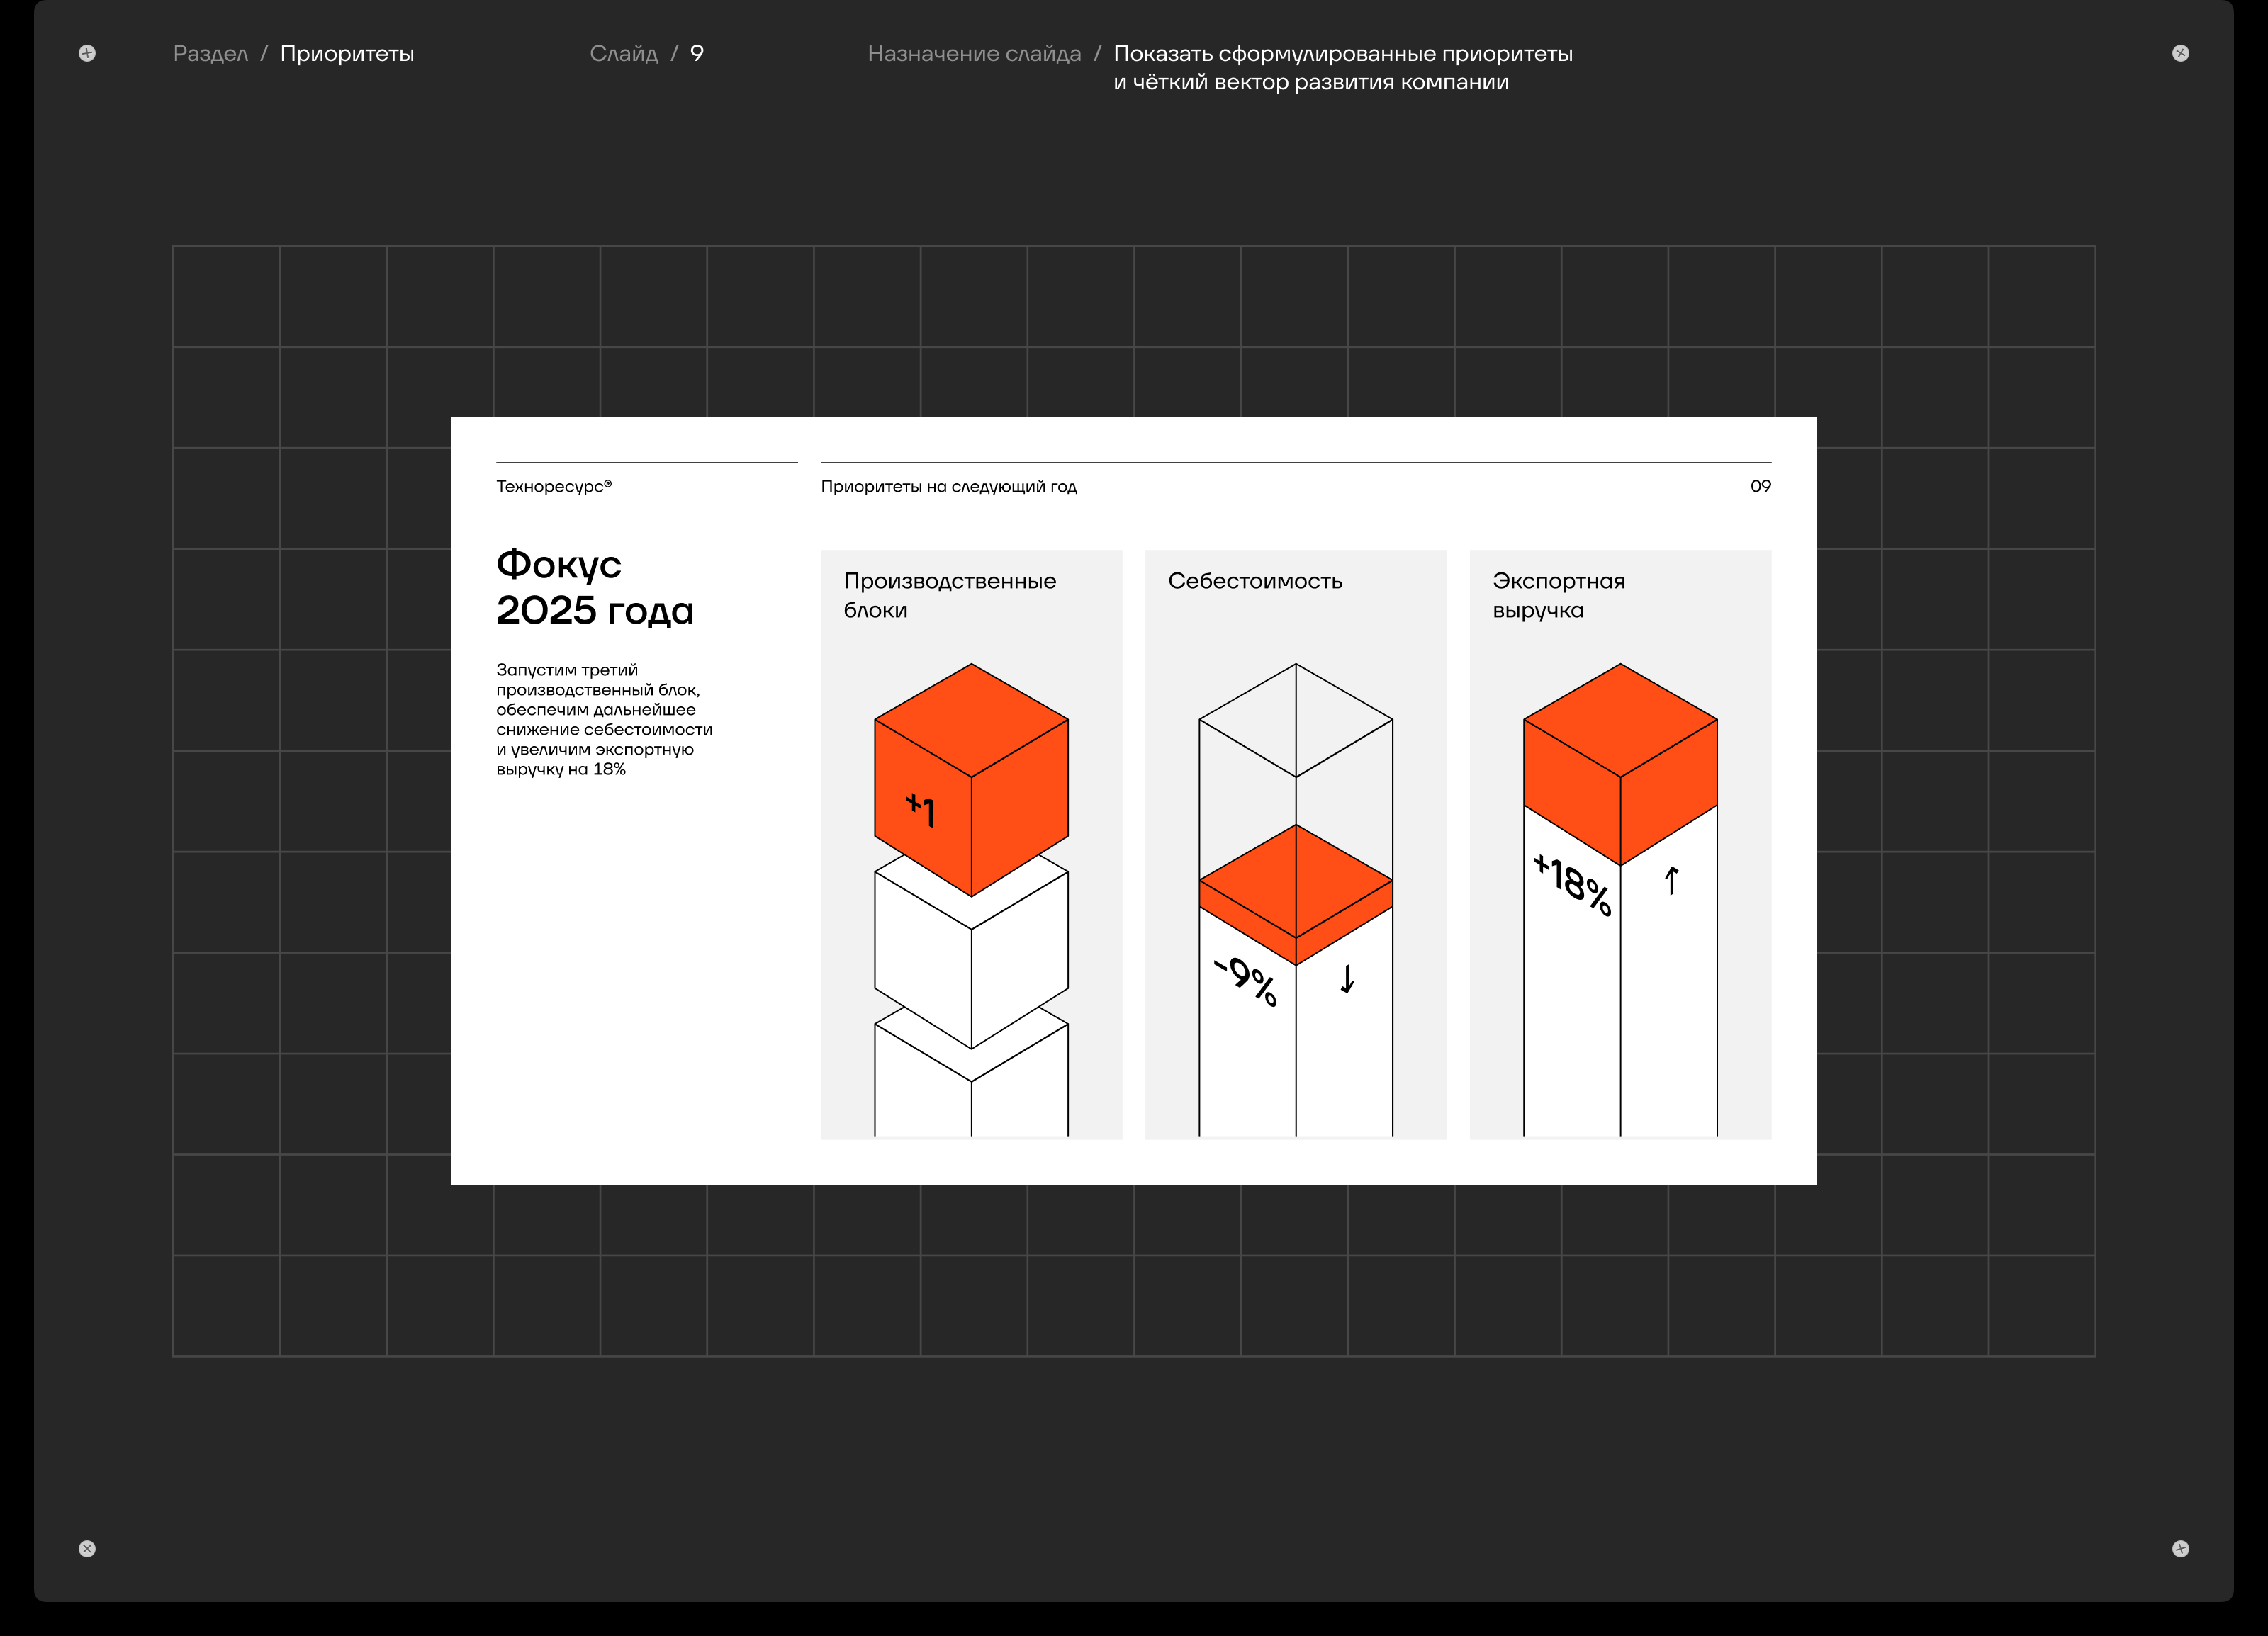
Task: Click the top-left round screw icon
Action: (87, 53)
